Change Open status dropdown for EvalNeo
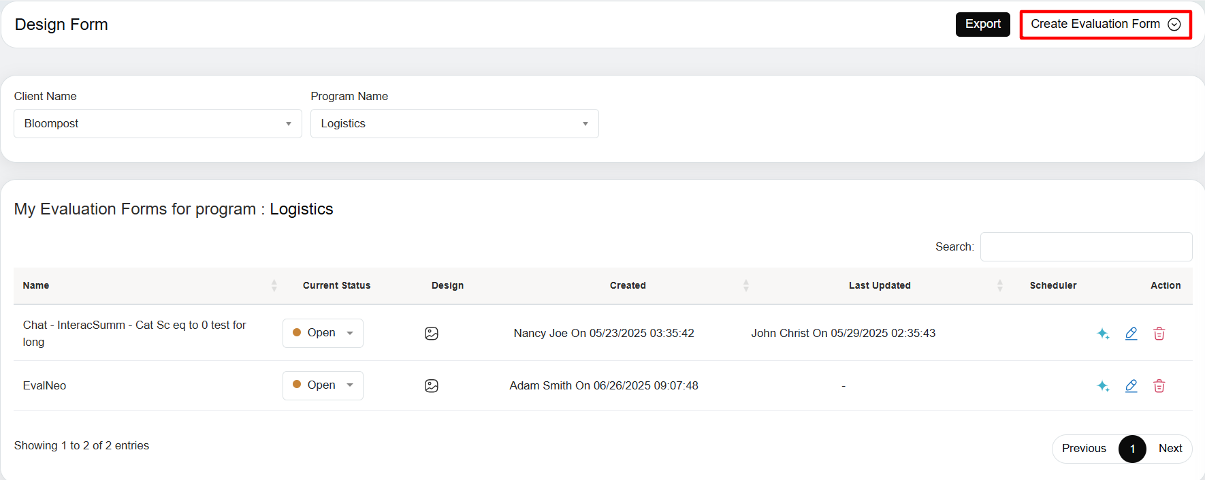Image resolution: width=1205 pixels, height=480 pixels. [323, 385]
